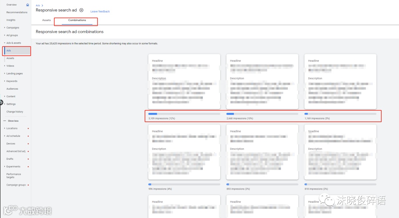399x218 pixels.
Task: Close the Responsive search ad panel
Action: tap(81, 10)
